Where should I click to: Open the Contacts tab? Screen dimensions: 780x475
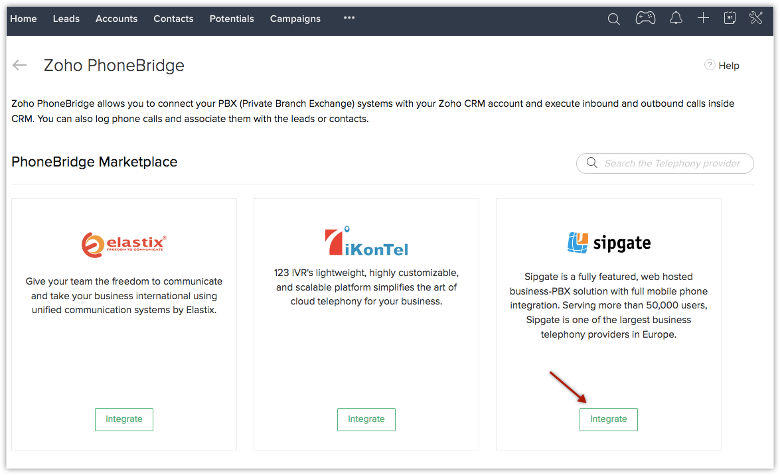(173, 19)
